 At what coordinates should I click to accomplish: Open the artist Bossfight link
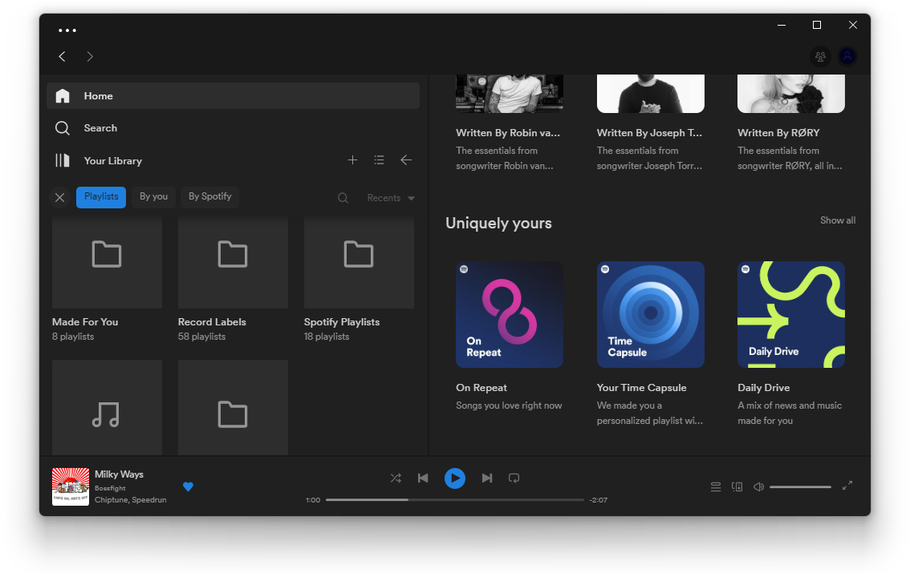(110, 488)
